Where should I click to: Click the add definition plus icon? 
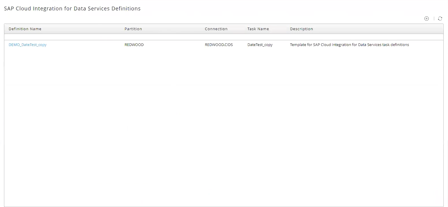click(x=426, y=19)
